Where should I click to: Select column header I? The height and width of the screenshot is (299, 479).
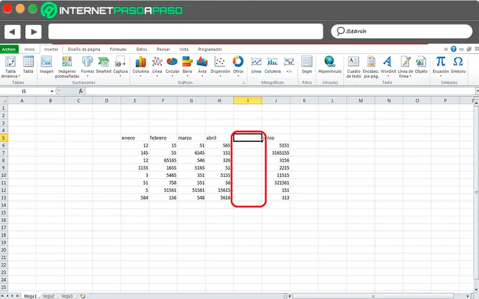pyautogui.click(x=248, y=100)
